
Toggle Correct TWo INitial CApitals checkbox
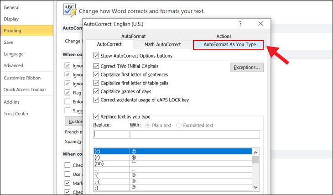96,66
